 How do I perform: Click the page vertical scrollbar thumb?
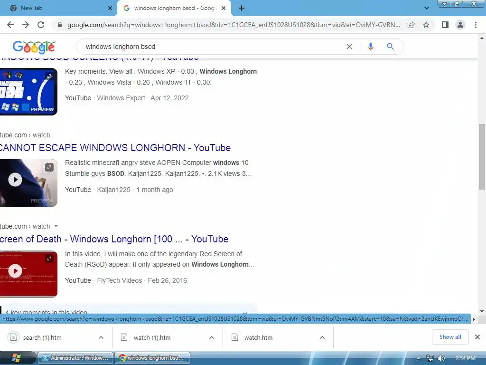pyautogui.click(x=482, y=156)
